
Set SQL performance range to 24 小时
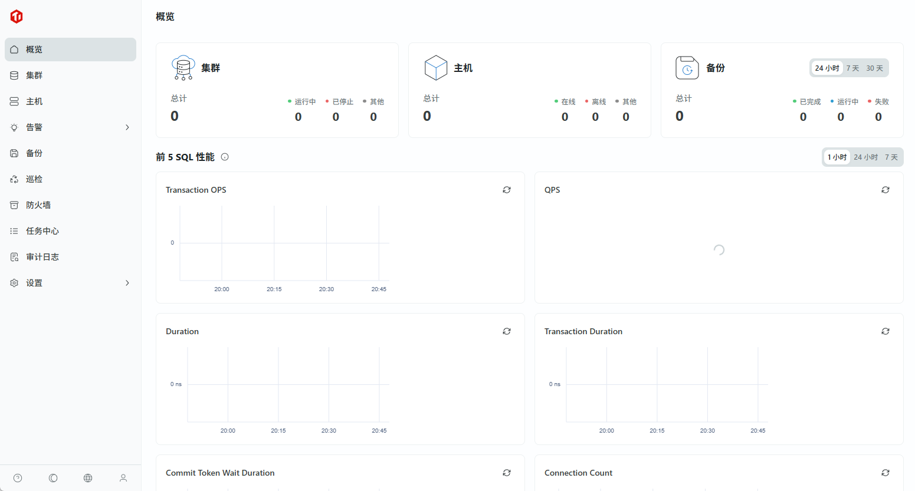click(865, 157)
